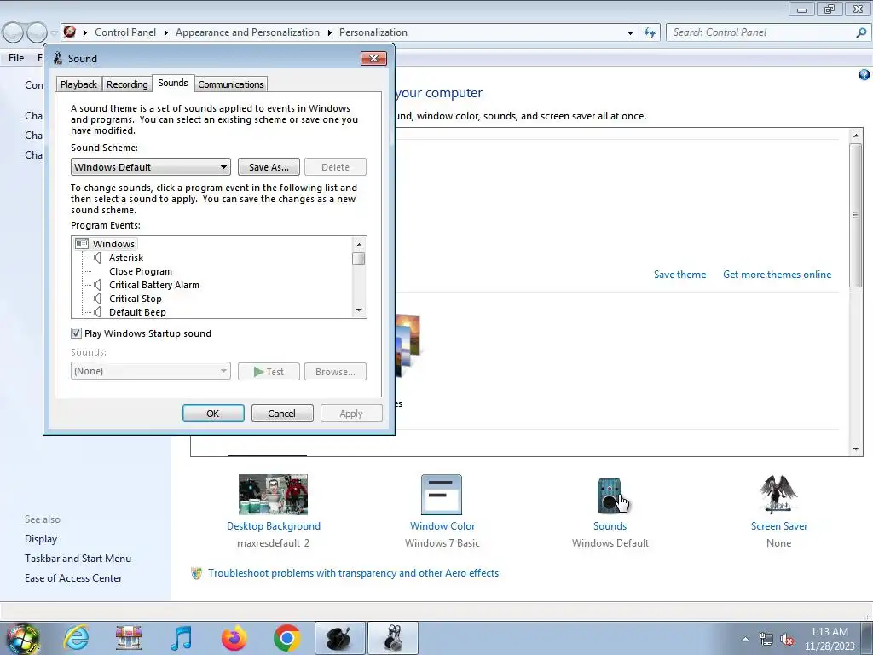Viewport: 873px width, 655px height.
Task: Switch to the Playback tab
Action: tap(79, 84)
